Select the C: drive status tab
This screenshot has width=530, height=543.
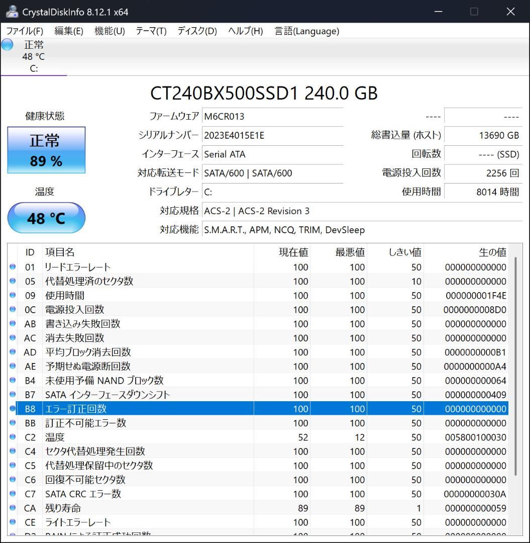coord(34,56)
